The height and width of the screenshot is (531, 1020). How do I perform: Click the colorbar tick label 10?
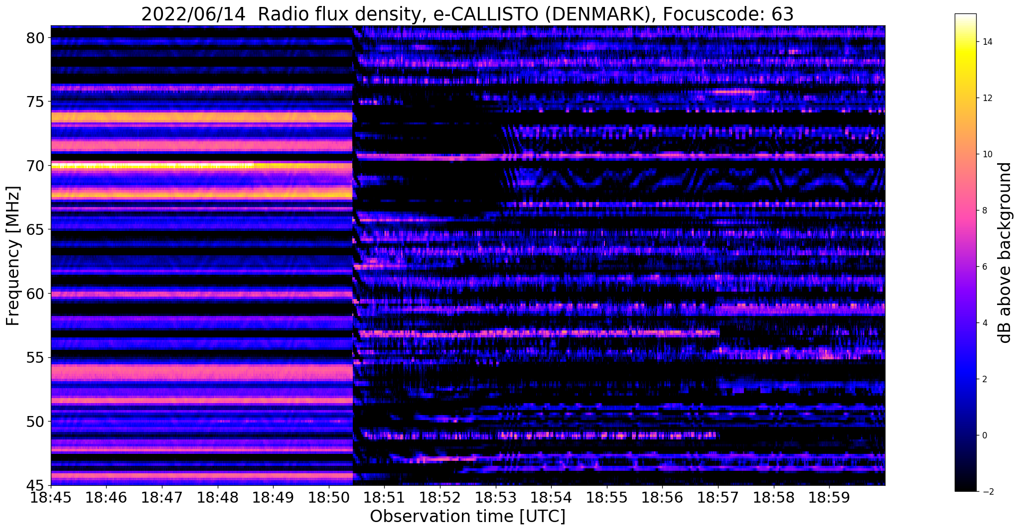tap(987, 154)
